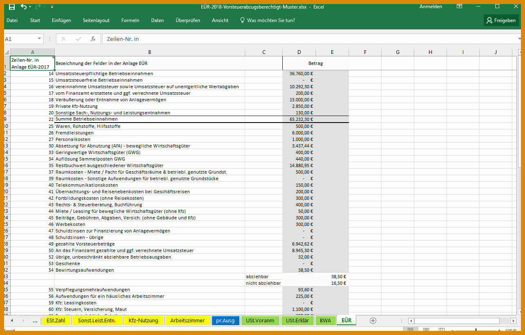Select cell 'Telekommunikationskosten'
The width and height of the screenshot is (525, 335).
click(x=150, y=185)
